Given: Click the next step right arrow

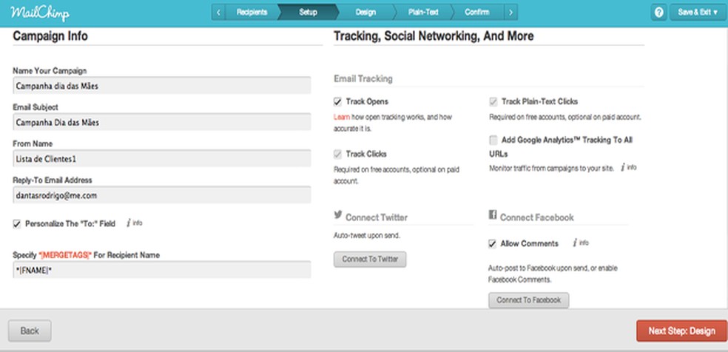Looking at the screenshot, I should pos(512,12).
